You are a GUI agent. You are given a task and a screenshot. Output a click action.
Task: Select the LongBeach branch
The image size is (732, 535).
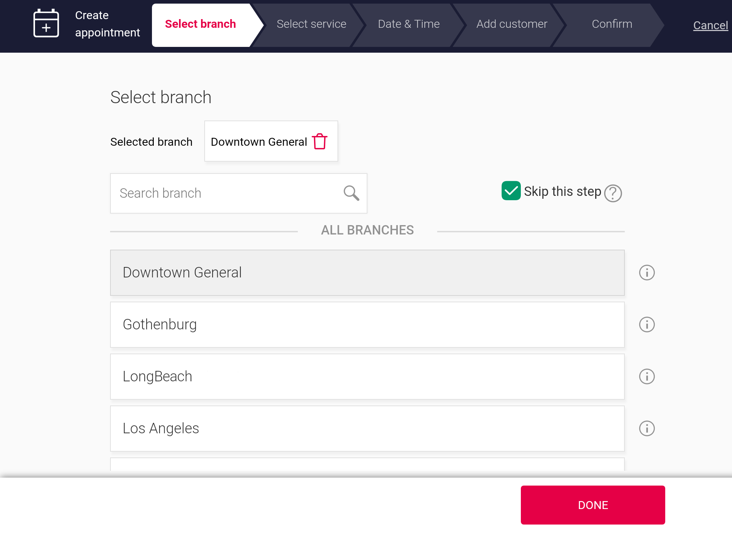coord(367,377)
